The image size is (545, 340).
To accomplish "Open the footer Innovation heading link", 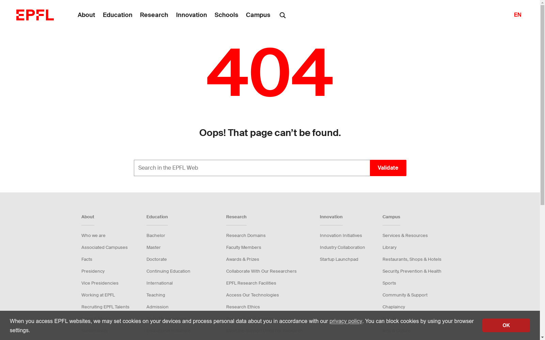I will click(331, 217).
